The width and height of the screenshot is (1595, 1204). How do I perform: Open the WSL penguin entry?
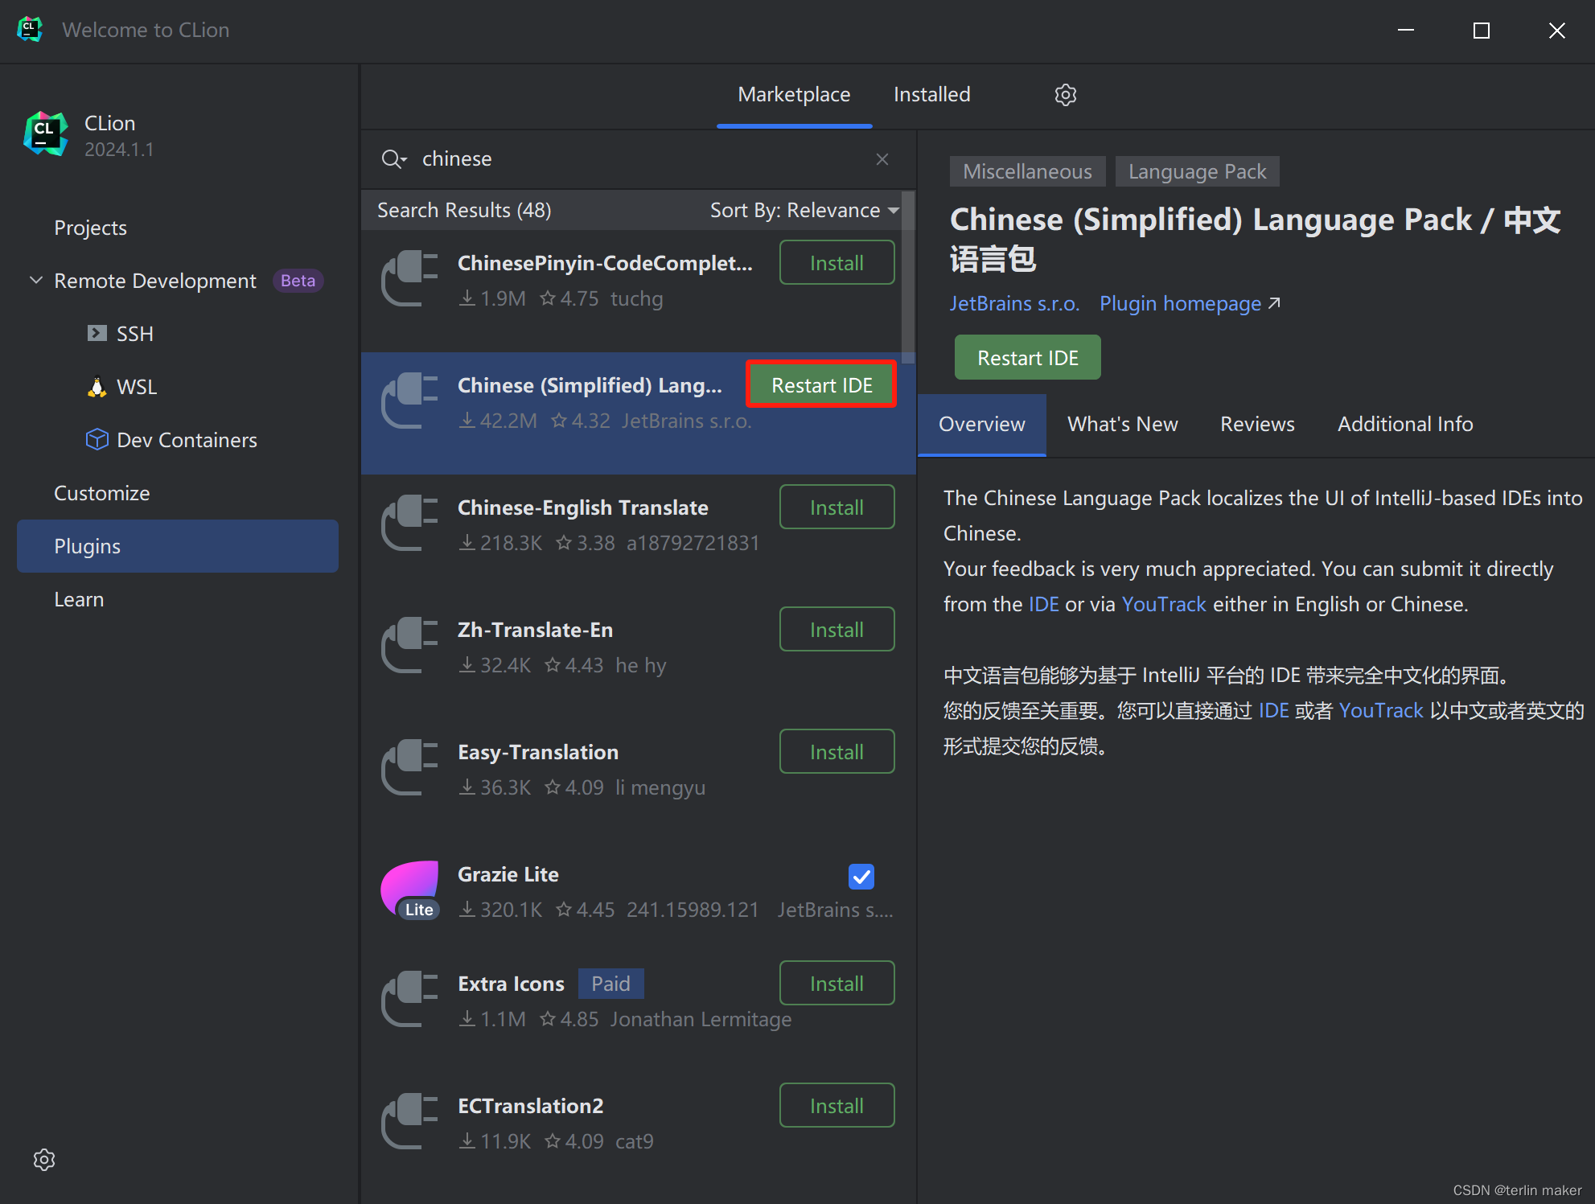coord(136,387)
